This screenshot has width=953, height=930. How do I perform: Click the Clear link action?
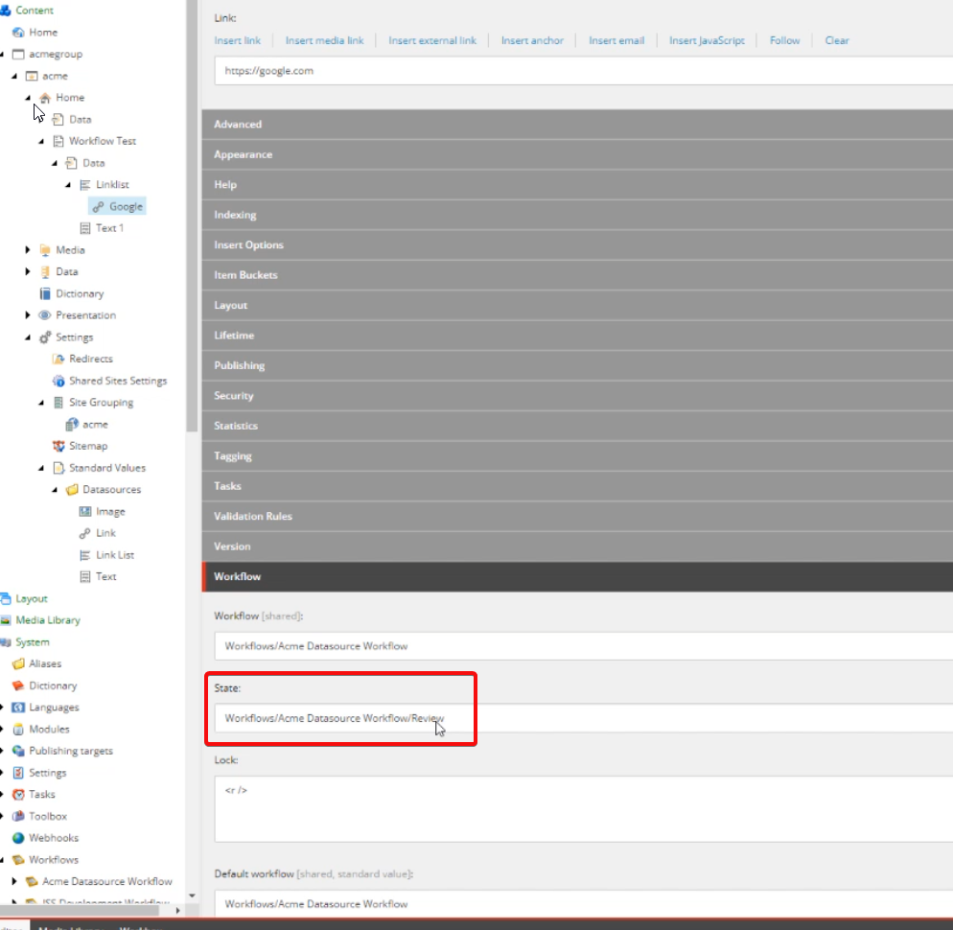click(837, 40)
